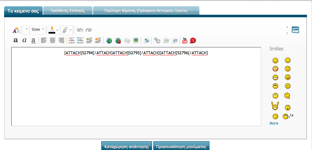
Task: Click the paperclip attachments icon
Action: 65,30
